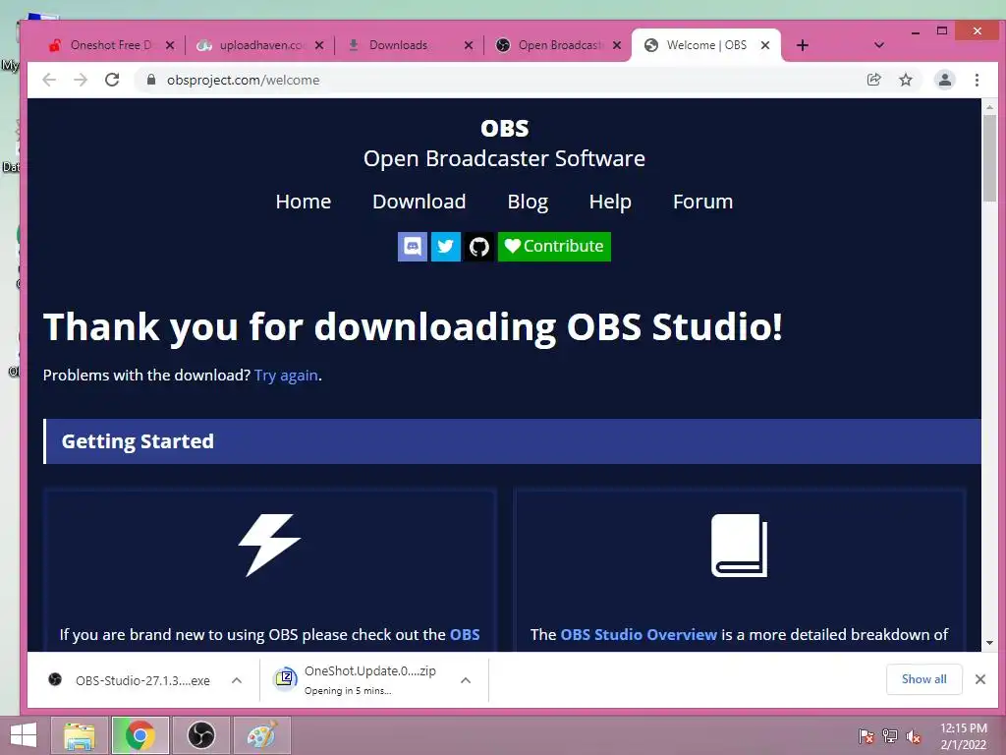Image resolution: width=1006 pixels, height=755 pixels.
Task: Open File Explorer from taskbar
Action: click(80, 735)
